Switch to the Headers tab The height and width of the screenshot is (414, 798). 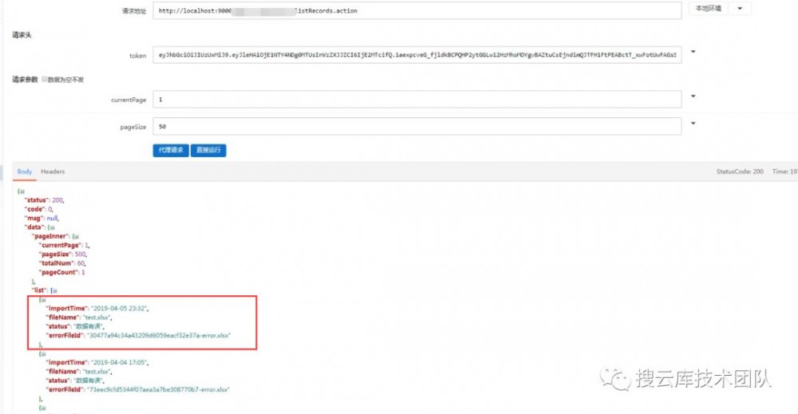click(53, 172)
